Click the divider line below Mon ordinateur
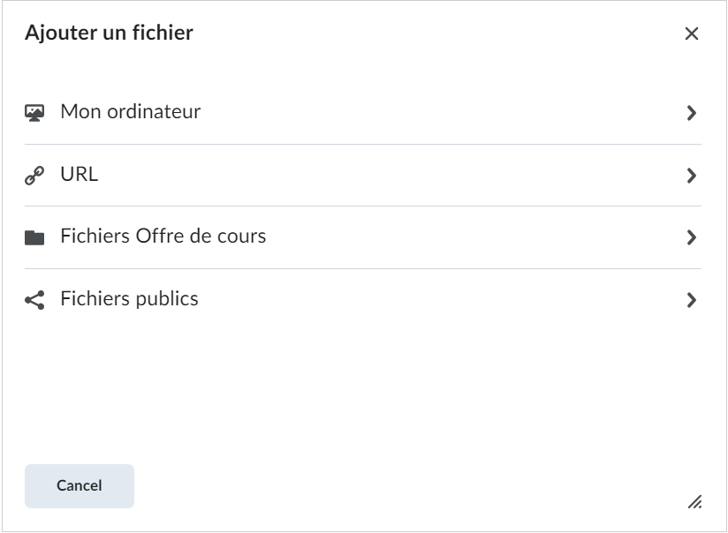Screen dimensions: 728x533 point(363,144)
